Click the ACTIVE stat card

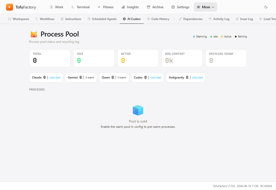(138, 58)
